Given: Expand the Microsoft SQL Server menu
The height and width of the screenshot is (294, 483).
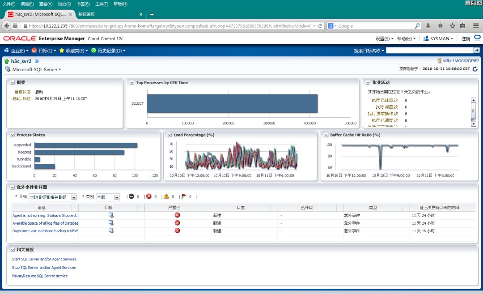Looking at the screenshot, I should click(x=37, y=70).
